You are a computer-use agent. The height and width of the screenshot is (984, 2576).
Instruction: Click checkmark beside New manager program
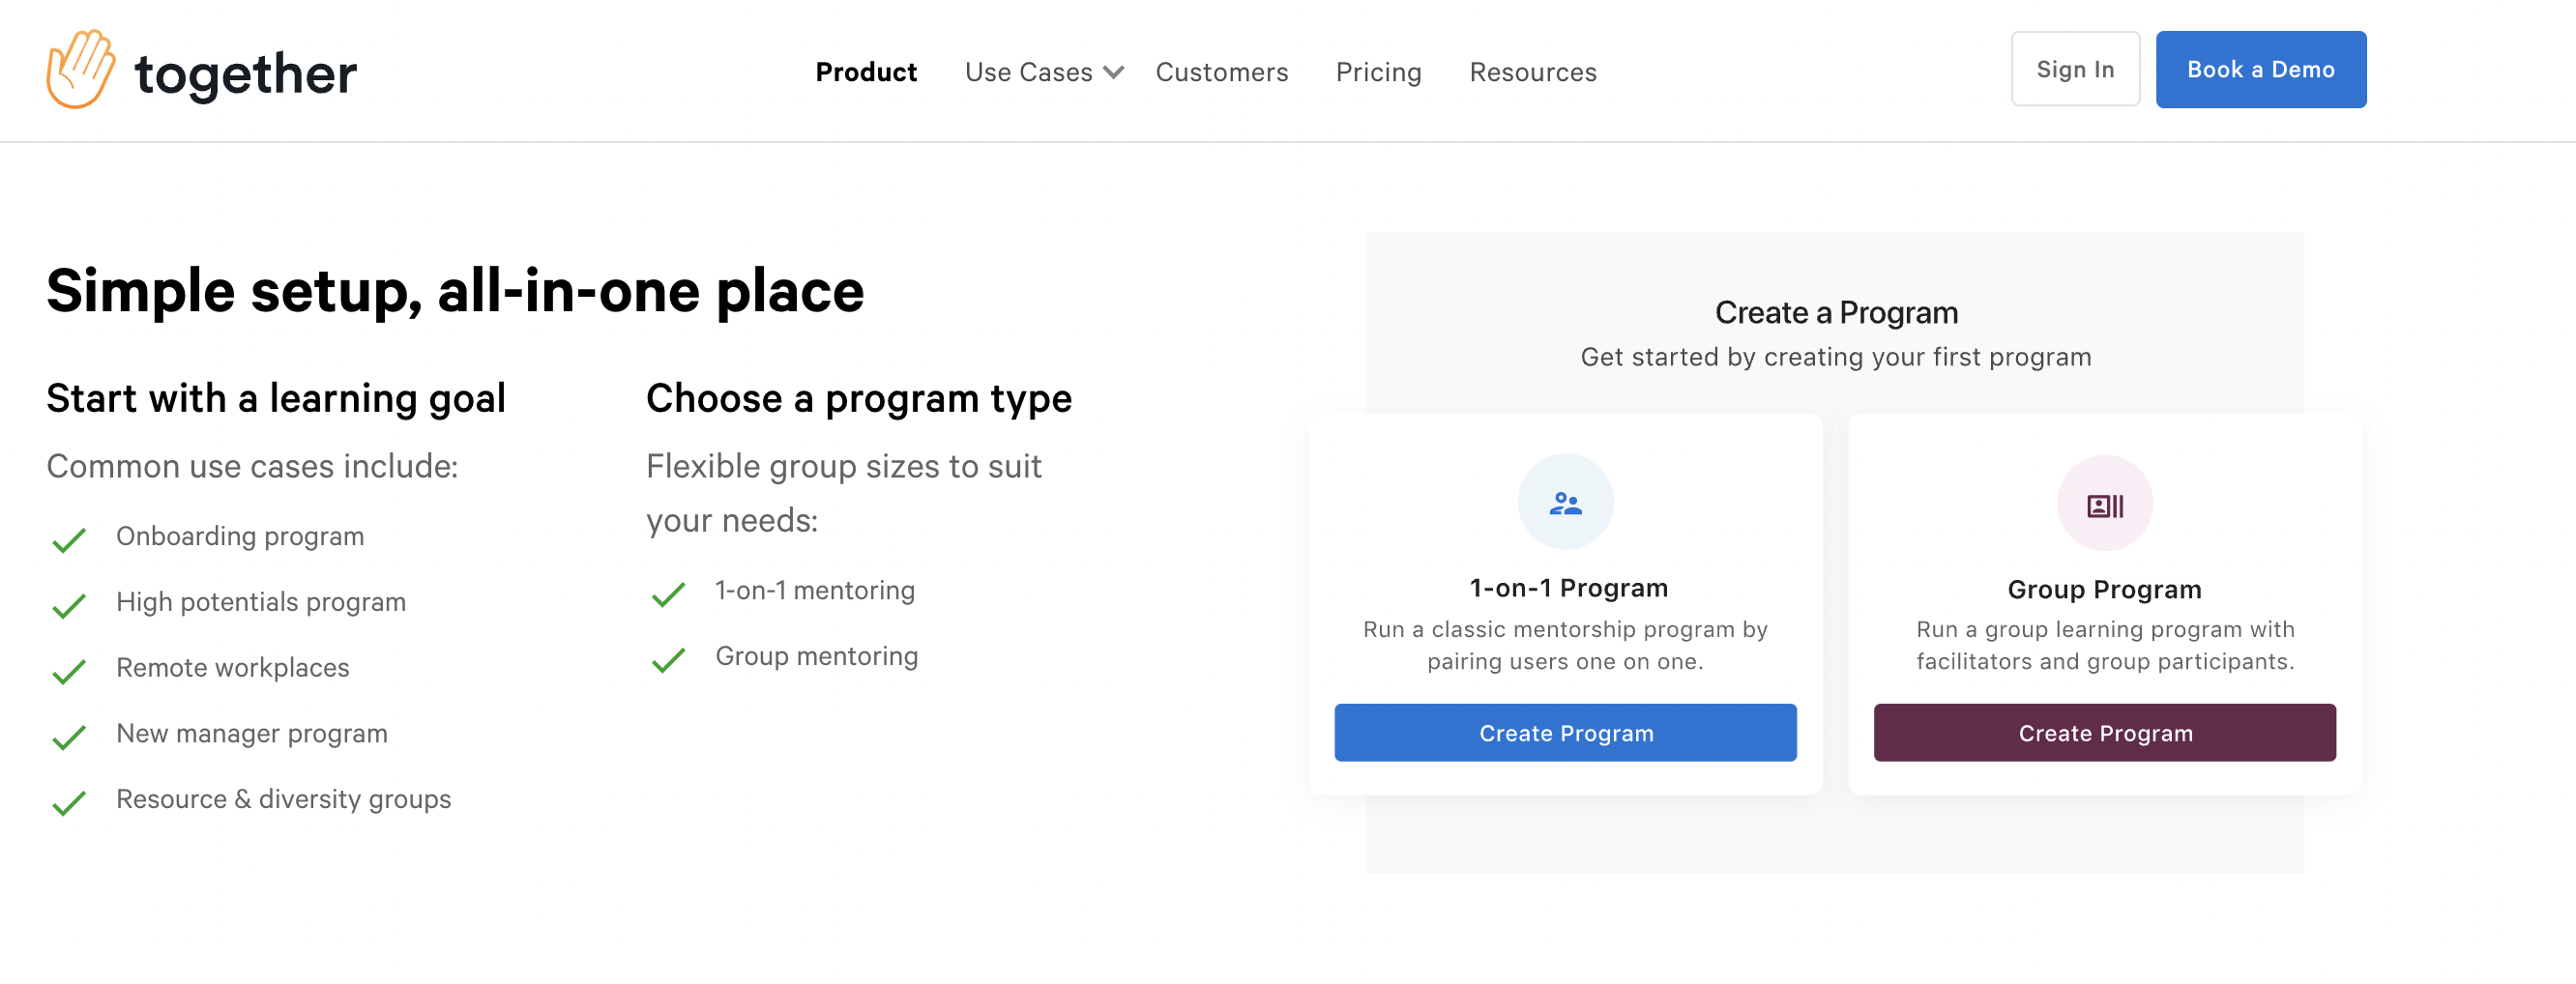pyautogui.click(x=69, y=738)
